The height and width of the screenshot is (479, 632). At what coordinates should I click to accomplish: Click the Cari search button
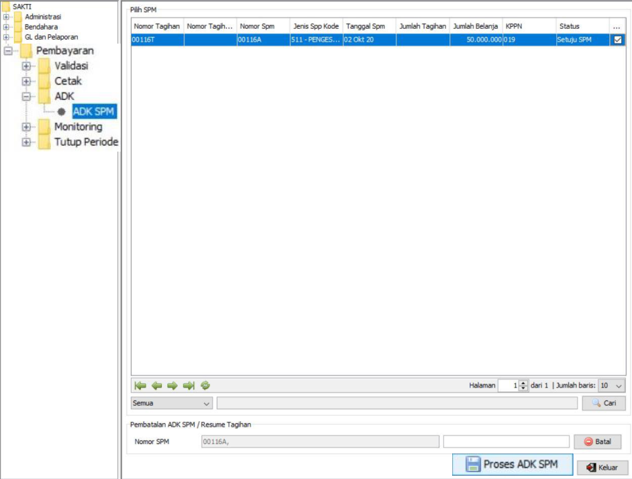604,403
